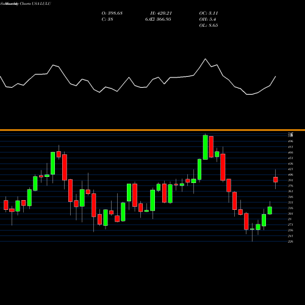Viewport: 305px width, 305px height.
Task: Click the 226 price axis label
Action: 291,242
